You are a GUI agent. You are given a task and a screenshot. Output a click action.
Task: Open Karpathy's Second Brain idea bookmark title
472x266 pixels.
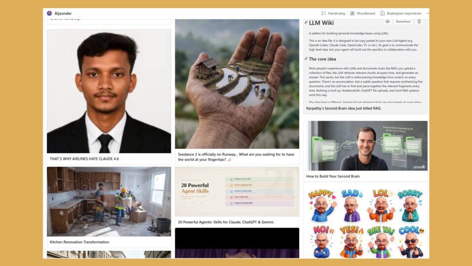coord(344,108)
